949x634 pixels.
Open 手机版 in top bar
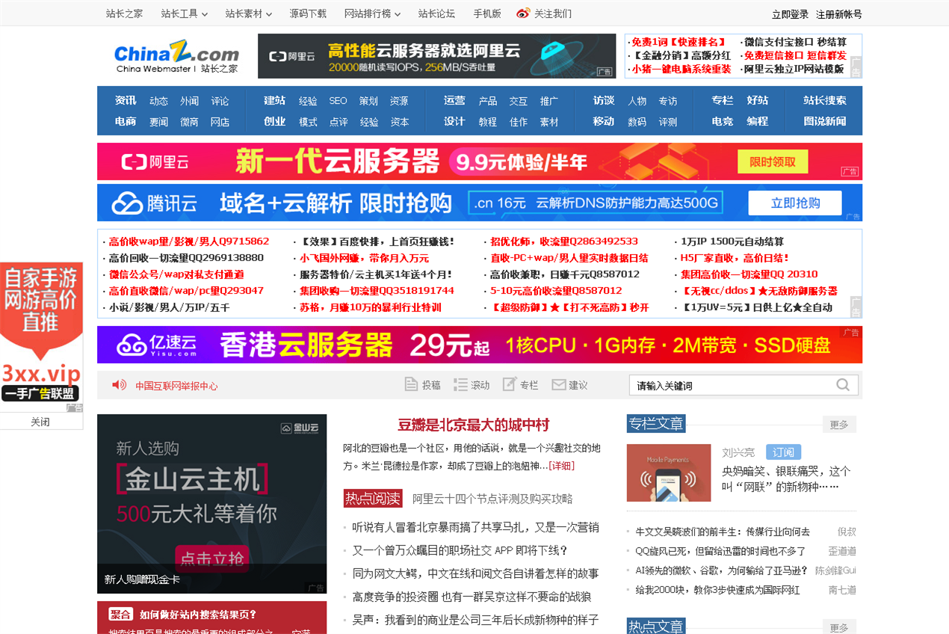(487, 13)
